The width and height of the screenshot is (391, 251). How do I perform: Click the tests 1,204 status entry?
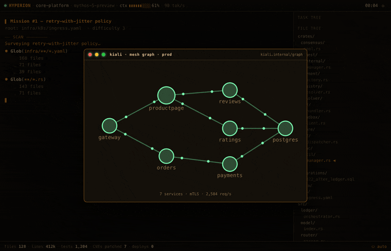(x=74, y=246)
